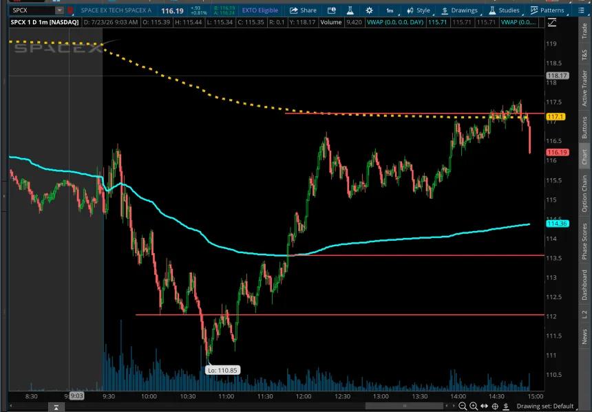592x412 pixels.
Task: Click the Lo: 110.85 low label
Action: pos(222,371)
